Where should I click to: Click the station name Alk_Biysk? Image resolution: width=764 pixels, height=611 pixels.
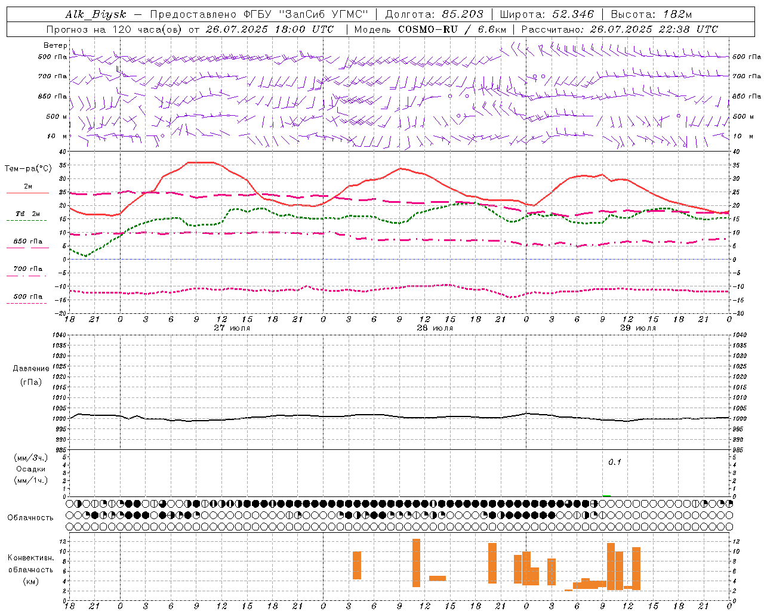point(96,14)
